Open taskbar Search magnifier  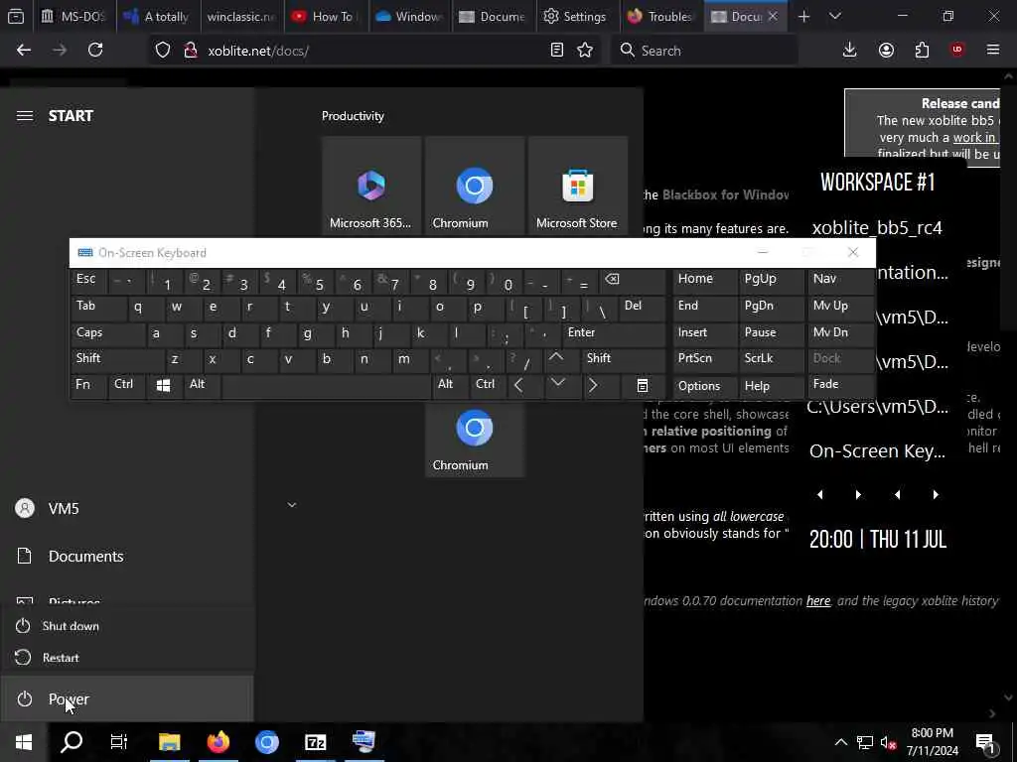pos(72,742)
